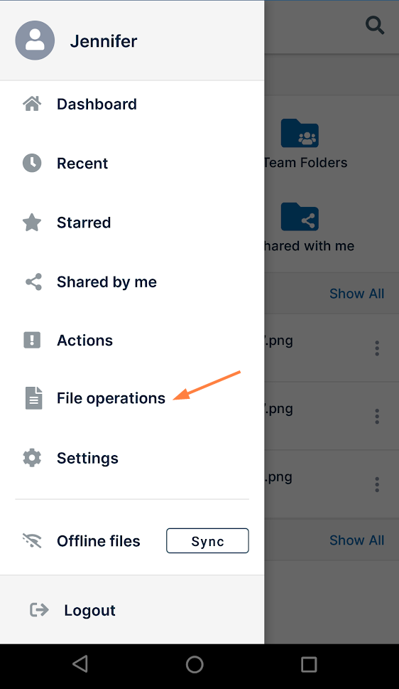
Task: Open the search magnifier icon
Action: (x=375, y=25)
